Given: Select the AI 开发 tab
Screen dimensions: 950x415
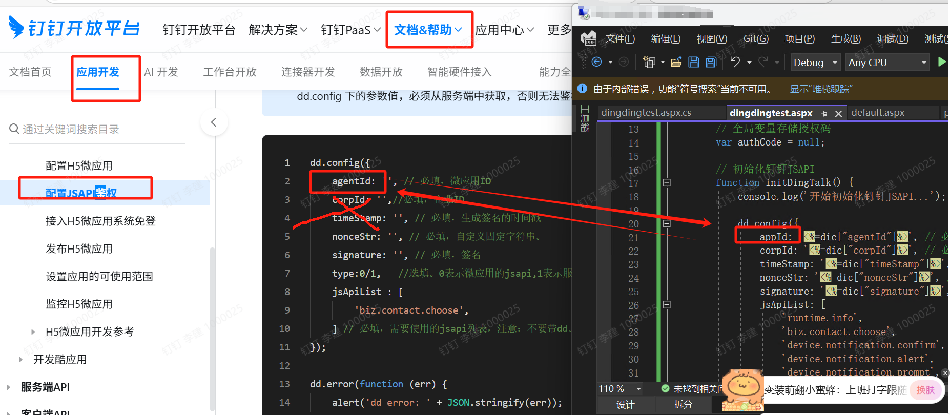Looking at the screenshot, I should coord(161,72).
